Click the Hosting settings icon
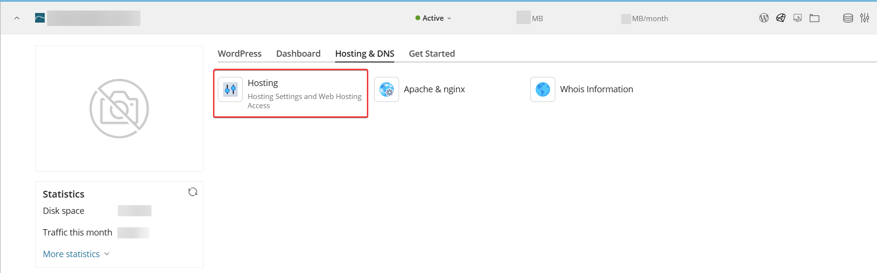 tap(230, 89)
